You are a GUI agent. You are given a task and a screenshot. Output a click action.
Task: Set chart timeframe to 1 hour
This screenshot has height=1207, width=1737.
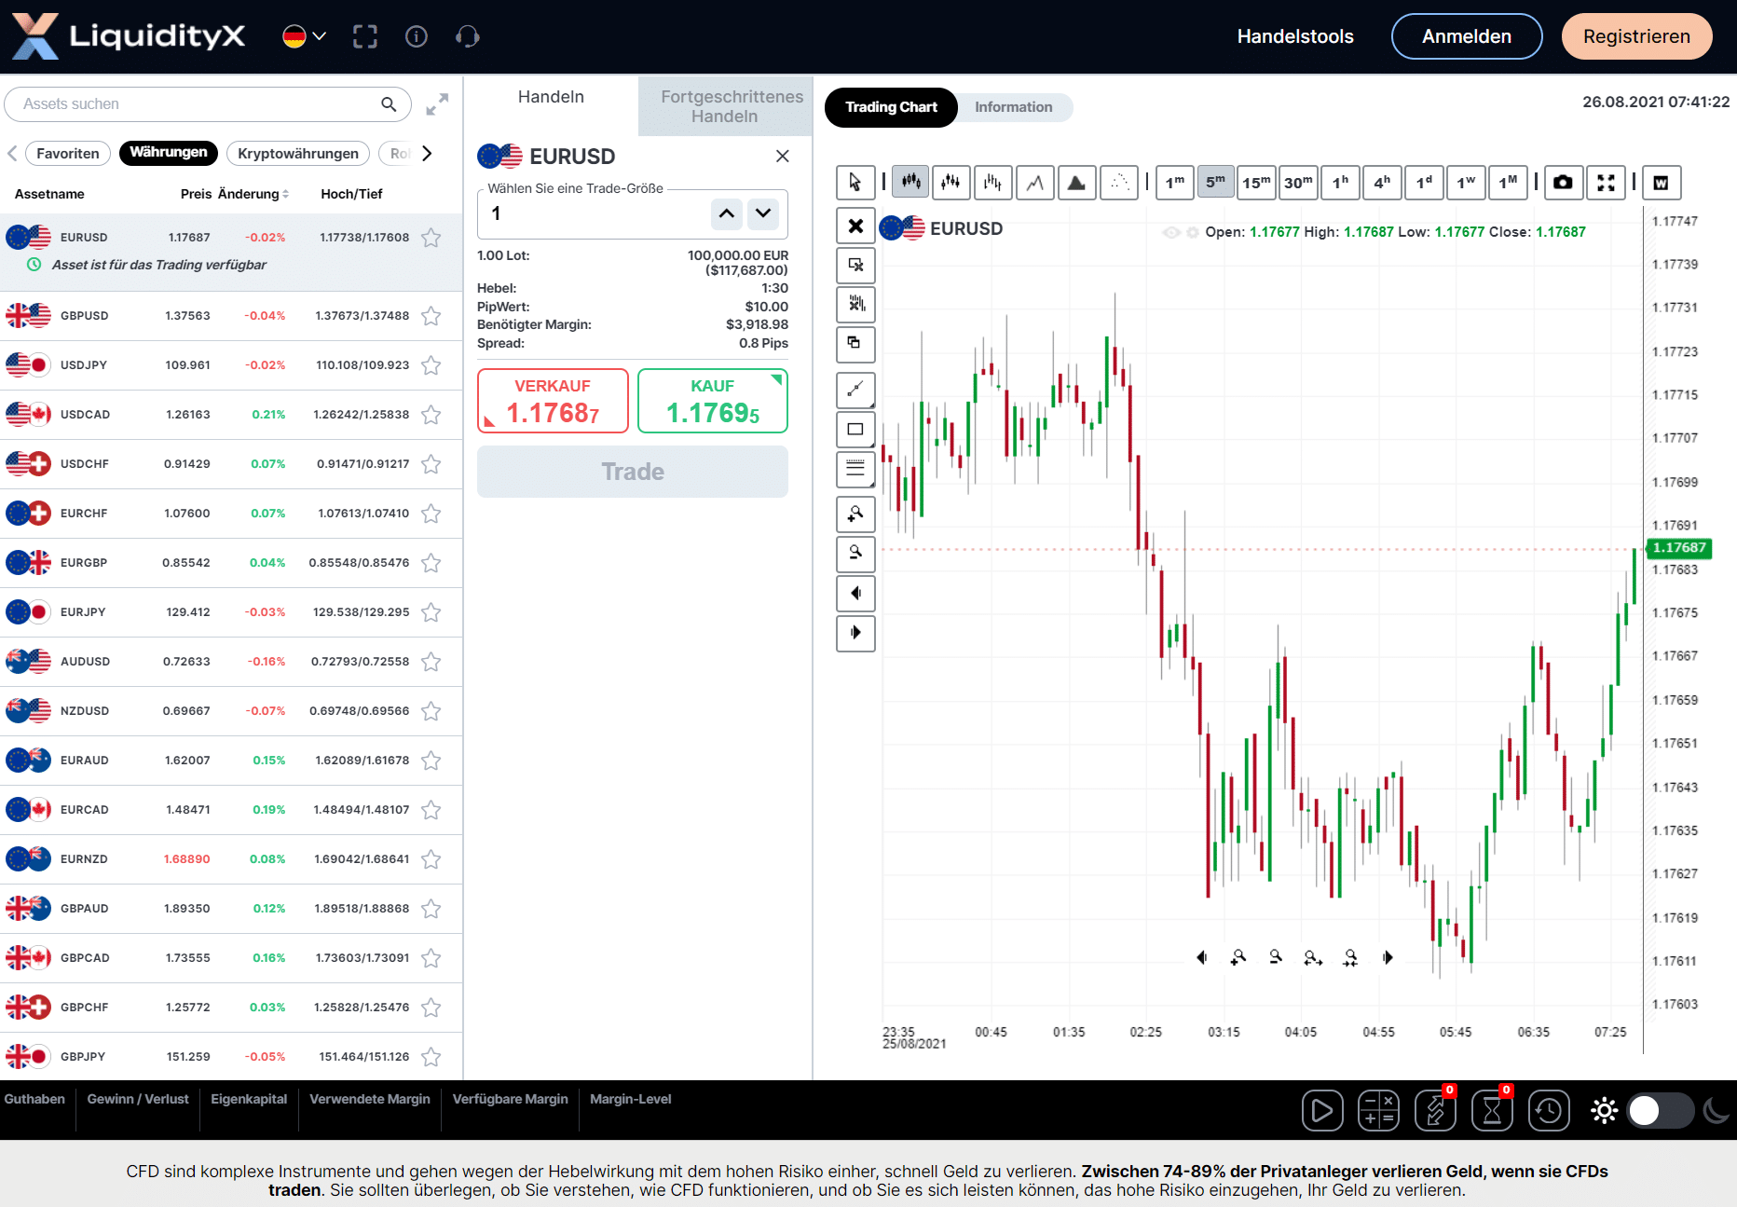click(x=1340, y=183)
